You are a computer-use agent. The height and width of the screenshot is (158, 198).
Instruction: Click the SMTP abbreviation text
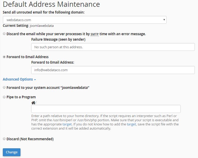[x=95, y=34]
